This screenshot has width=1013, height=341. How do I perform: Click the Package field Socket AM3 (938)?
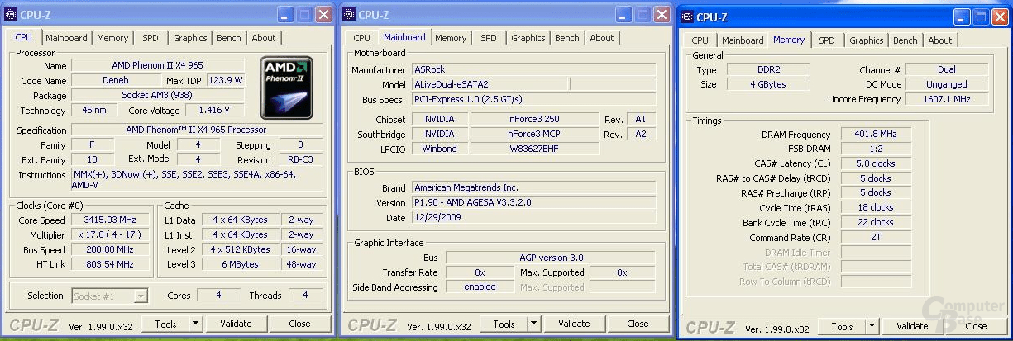(158, 95)
